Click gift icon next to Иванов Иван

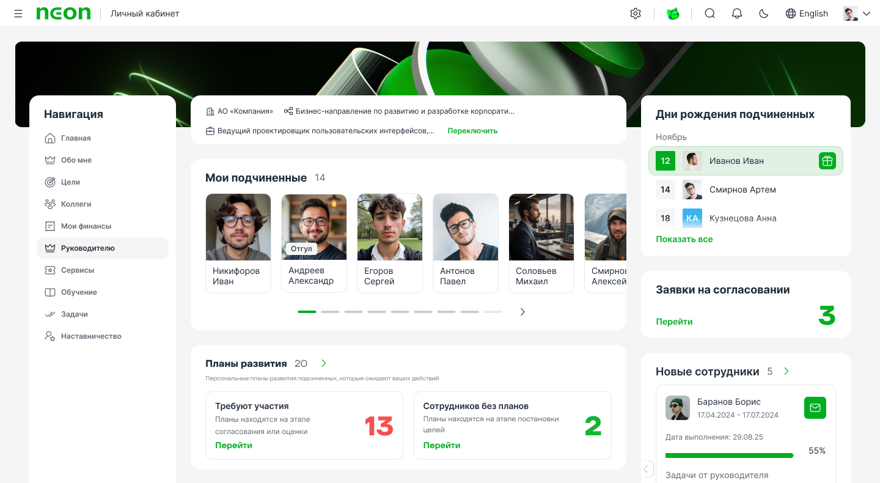[x=827, y=161]
